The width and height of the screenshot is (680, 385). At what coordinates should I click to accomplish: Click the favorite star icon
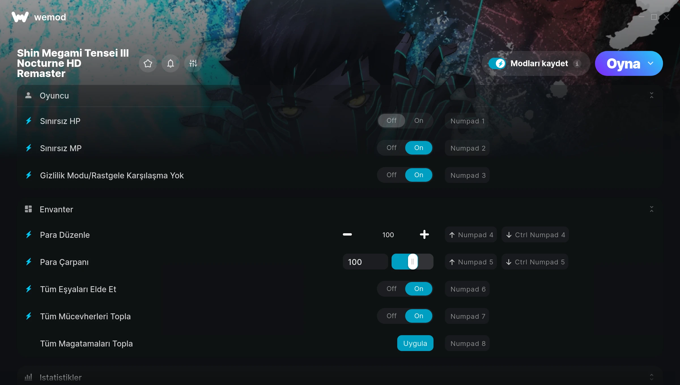[148, 63]
